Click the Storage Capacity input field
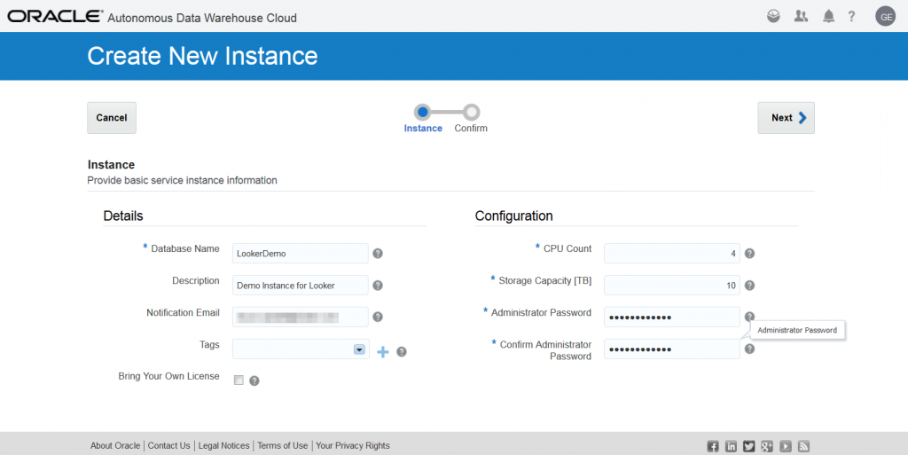The height and width of the screenshot is (455, 908). tap(671, 286)
